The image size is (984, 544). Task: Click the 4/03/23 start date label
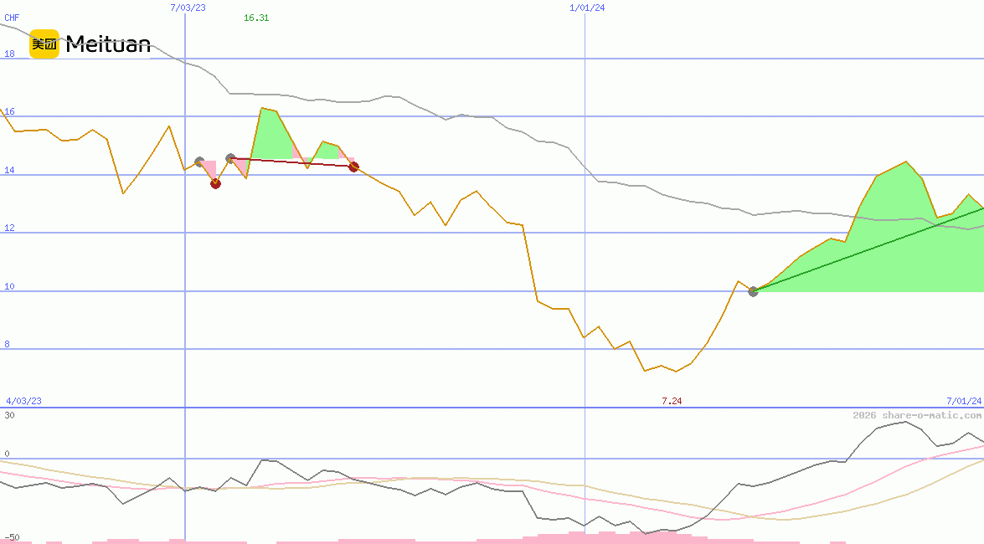(23, 401)
